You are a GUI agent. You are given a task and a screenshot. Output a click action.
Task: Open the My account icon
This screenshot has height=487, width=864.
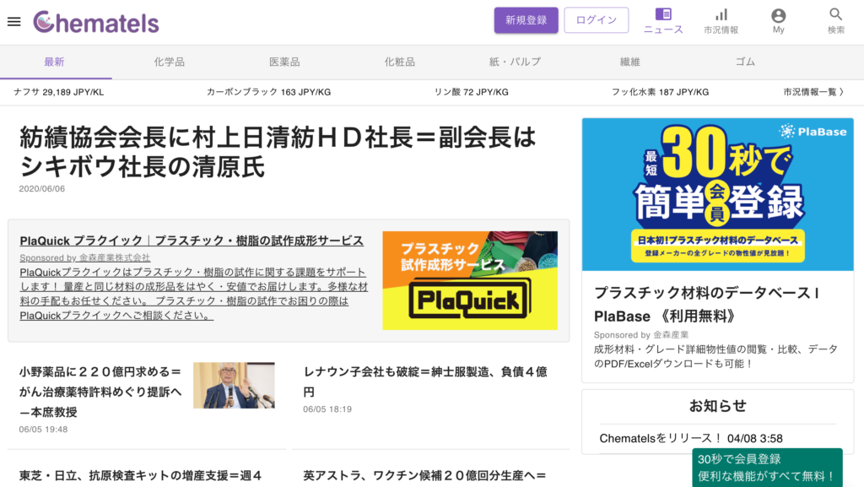tap(778, 21)
